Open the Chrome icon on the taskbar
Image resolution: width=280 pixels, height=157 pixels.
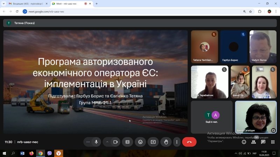(41, 153)
